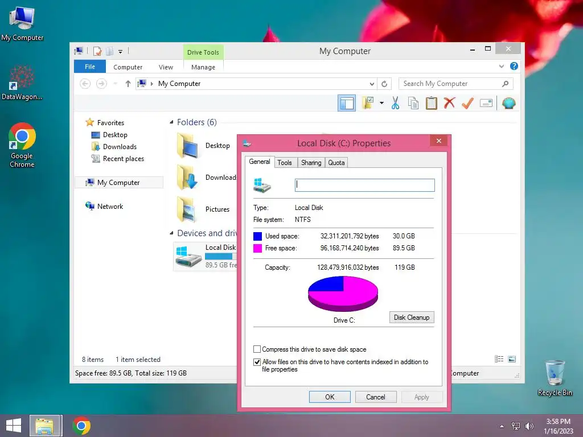
Task: Select the Downloads folder icon in Folders
Action: (x=188, y=178)
